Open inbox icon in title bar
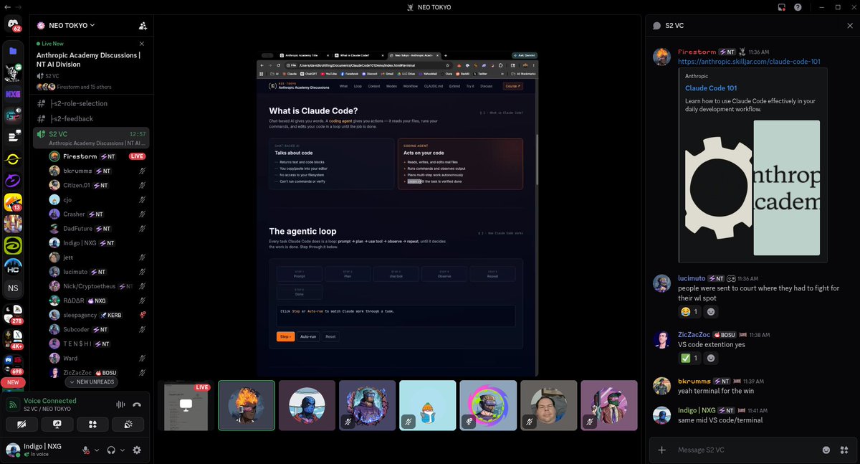Image resolution: width=860 pixels, height=464 pixels. pos(781,7)
